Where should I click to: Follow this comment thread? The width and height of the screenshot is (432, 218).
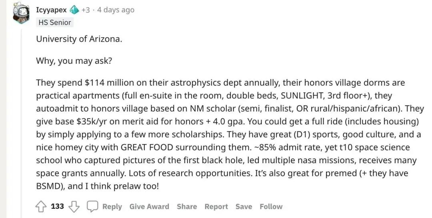pyautogui.click(x=271, y=207)
